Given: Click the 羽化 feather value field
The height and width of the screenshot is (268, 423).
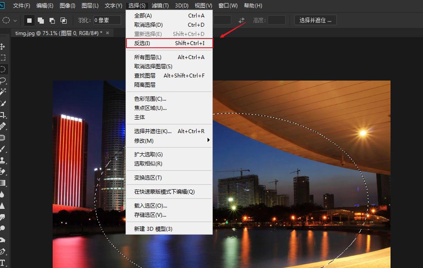Looking at the screenshot, I should [x=107, y=20].
